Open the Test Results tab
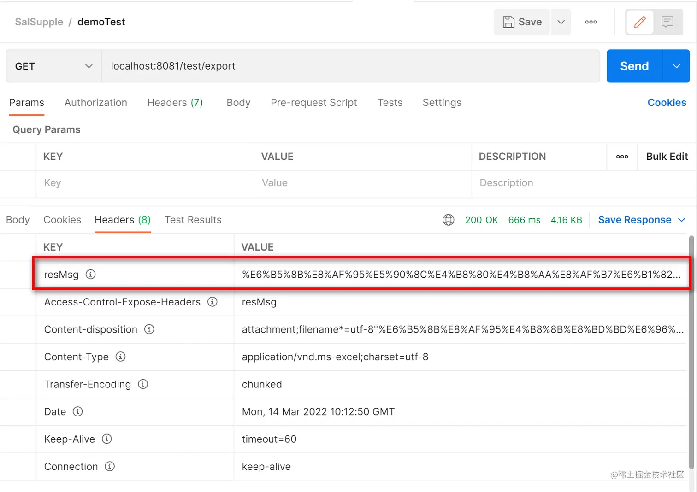The height and width of the screenshot is (492, 697). tap(193, 220)
